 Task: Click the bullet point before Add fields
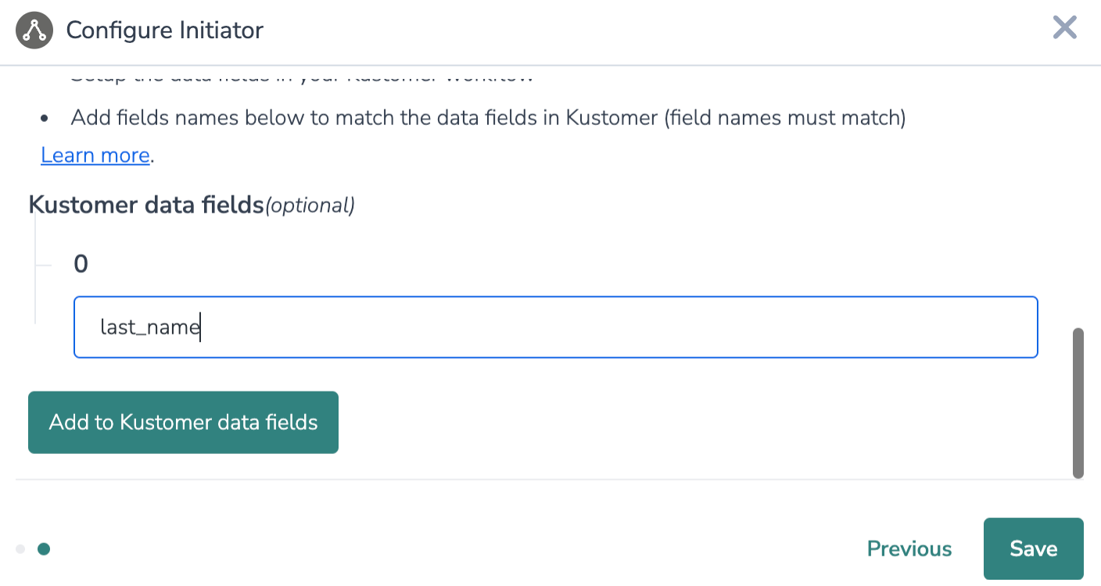point(45,119)
